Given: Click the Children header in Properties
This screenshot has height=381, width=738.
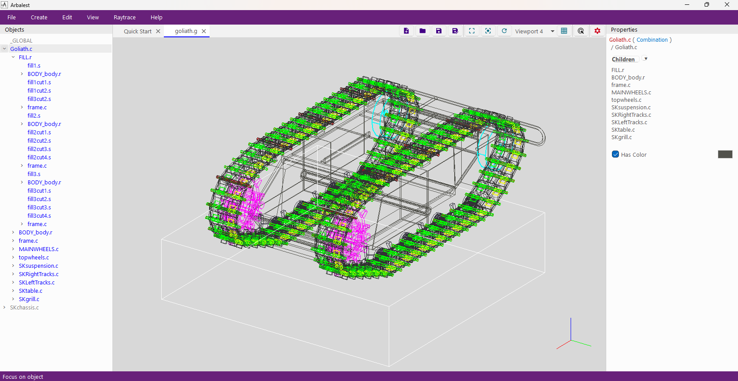Looking at the screenshot, I should [x=623, y=59].
